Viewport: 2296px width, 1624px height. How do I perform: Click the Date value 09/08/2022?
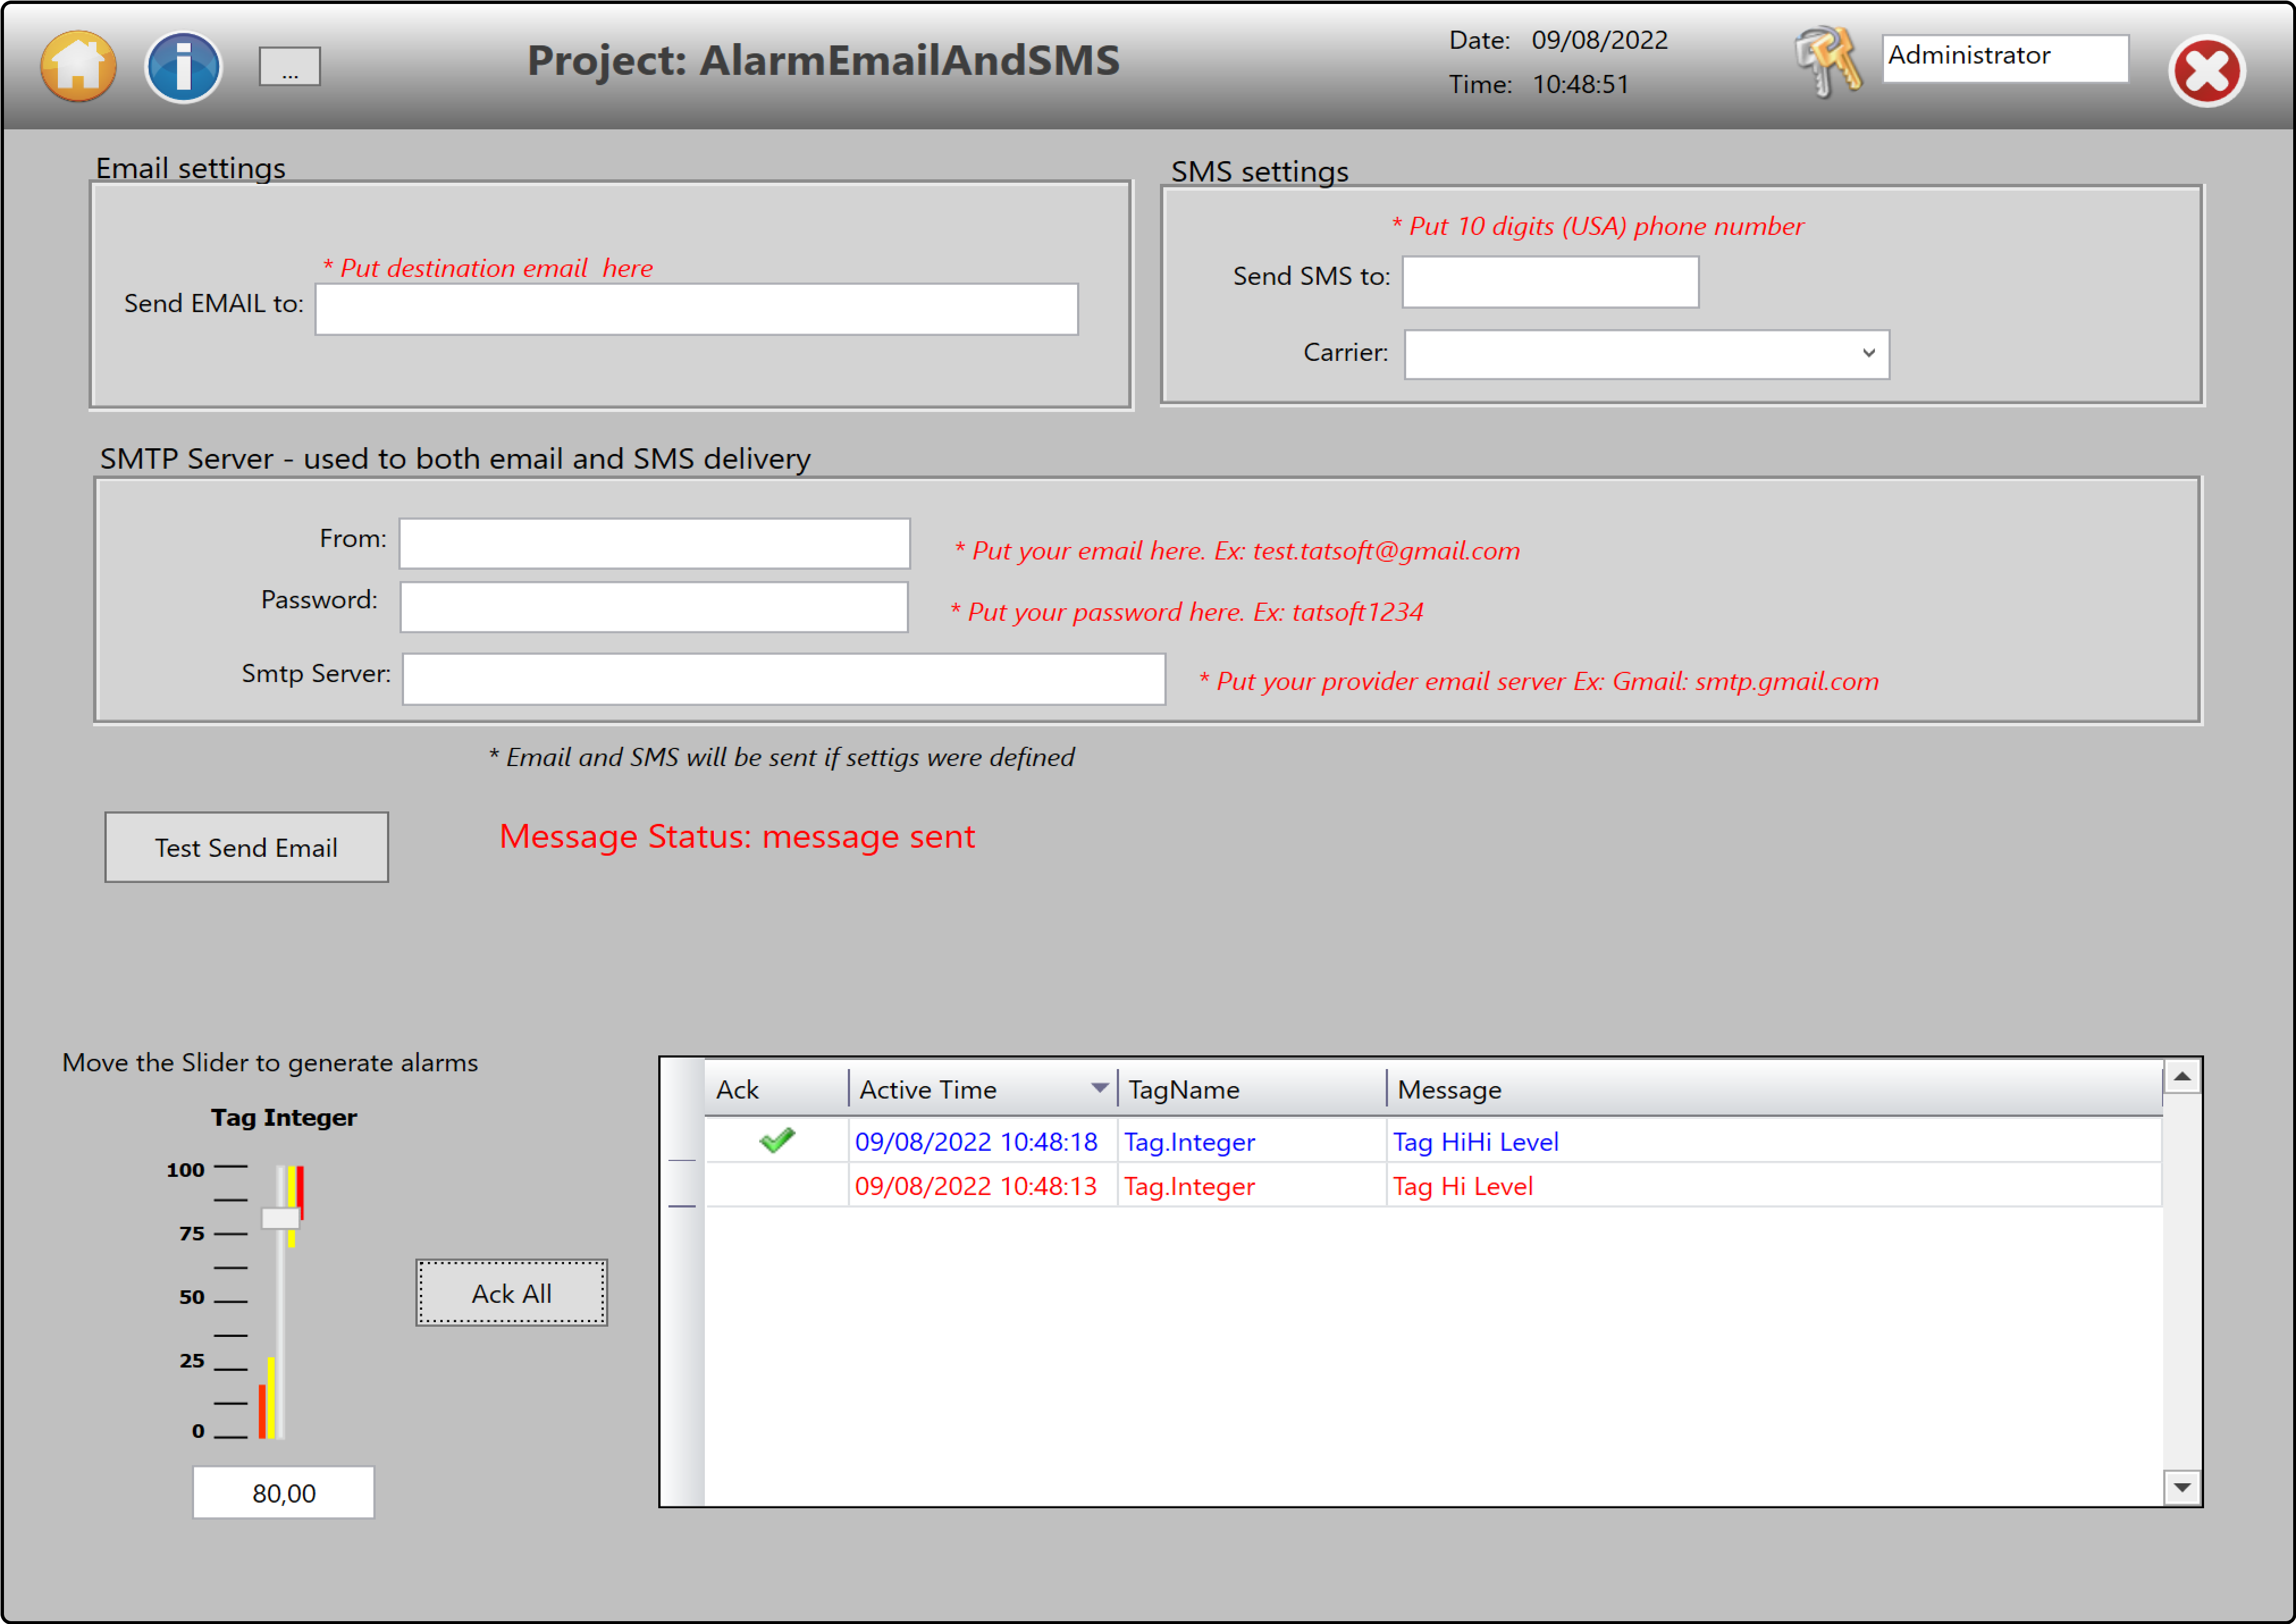[1599, 40]
